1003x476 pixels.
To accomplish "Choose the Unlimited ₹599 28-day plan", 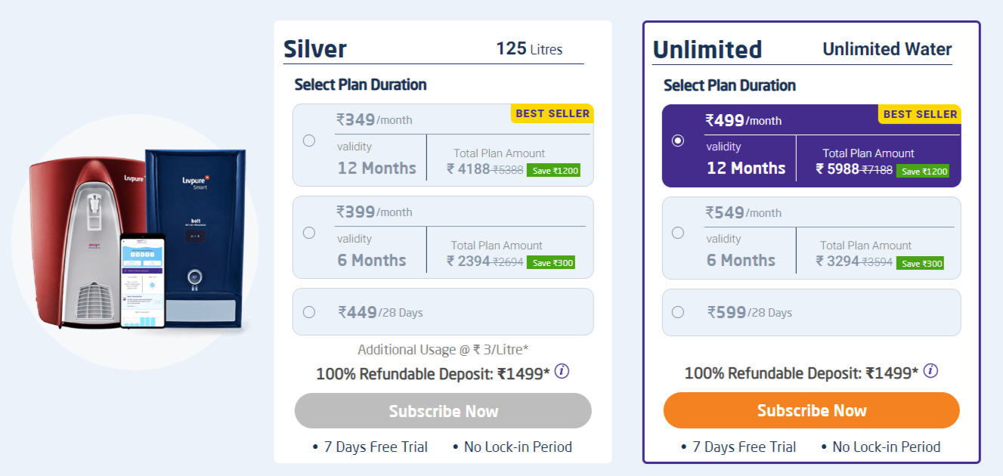I will click(676, 311).
